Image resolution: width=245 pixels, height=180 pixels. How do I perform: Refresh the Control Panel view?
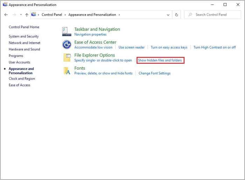click(x=176, y=15)
